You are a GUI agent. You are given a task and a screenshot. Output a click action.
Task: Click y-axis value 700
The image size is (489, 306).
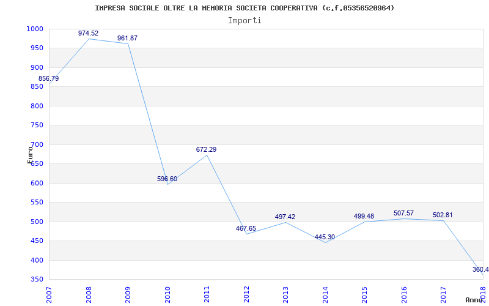pyautogui.click(x=37, y=144)
